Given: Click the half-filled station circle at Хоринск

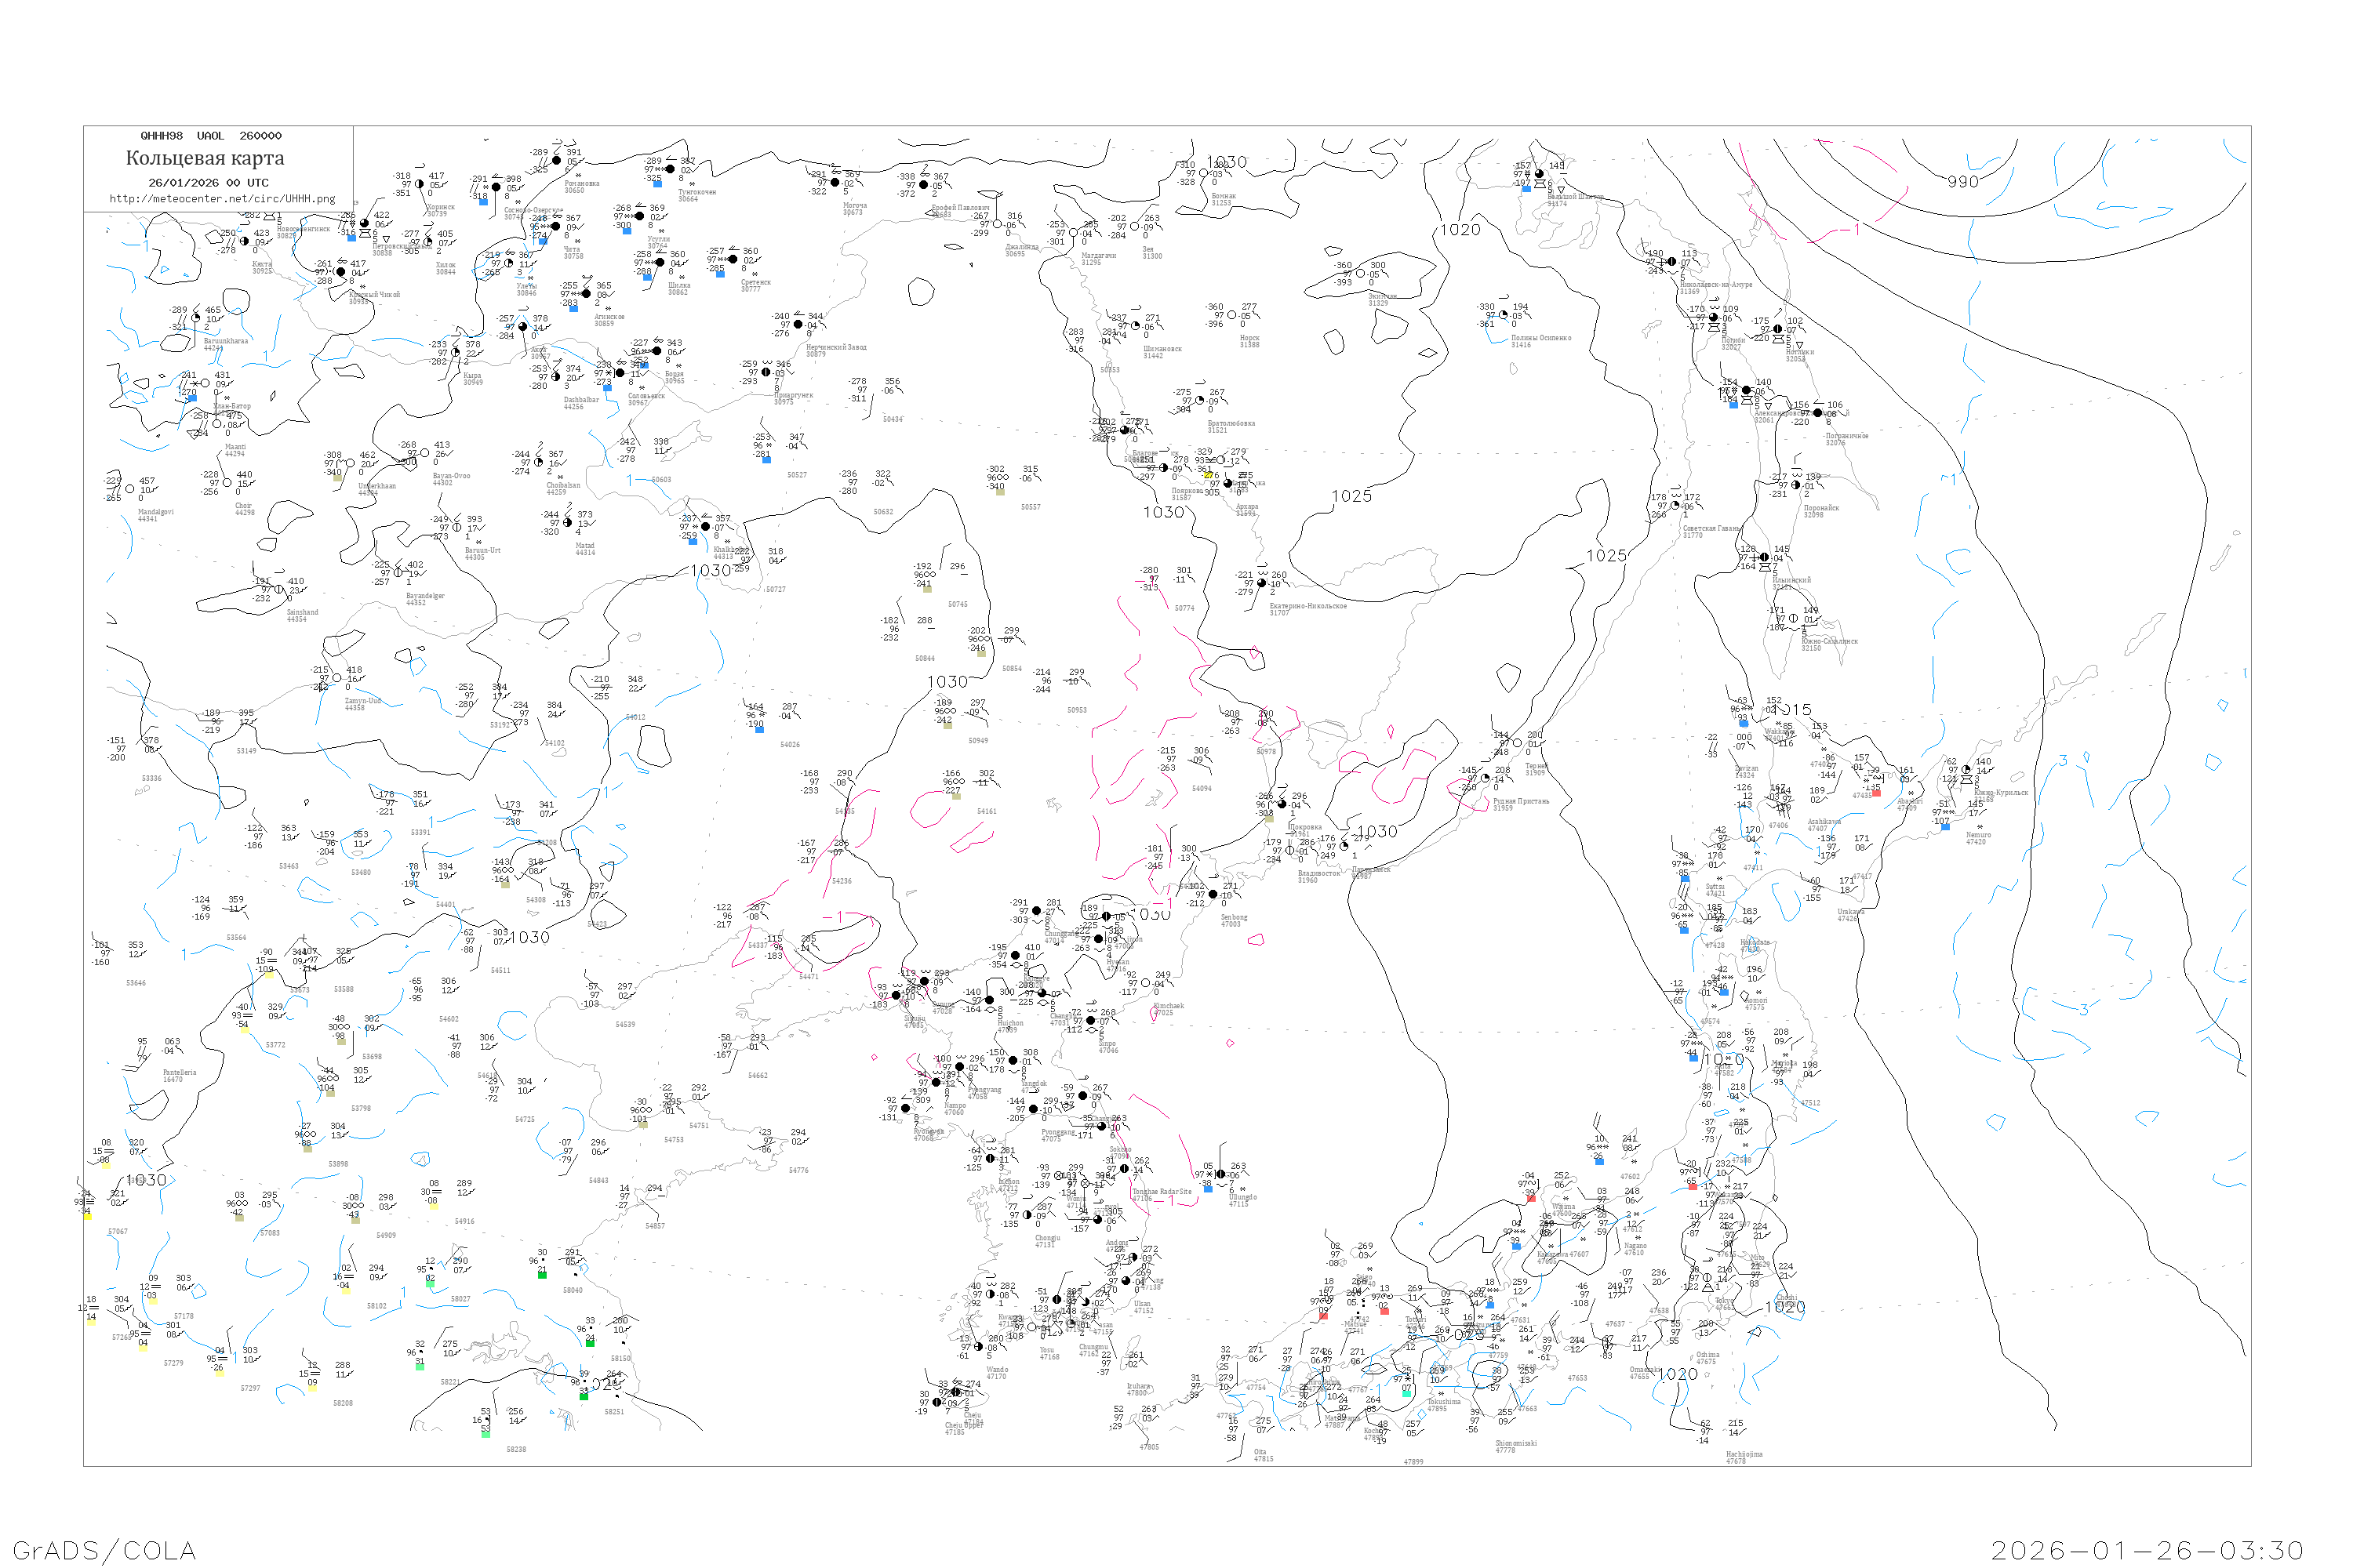Looking at the screenshot, I should [x=420, y=185].
